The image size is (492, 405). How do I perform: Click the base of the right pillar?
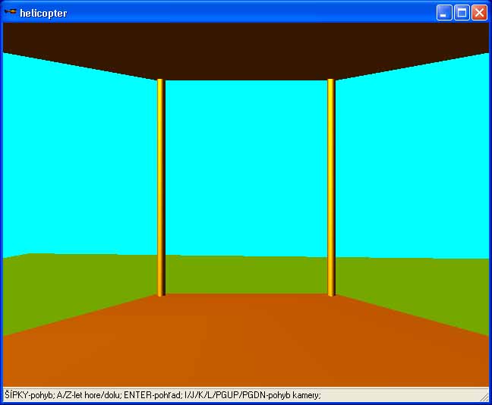[331, 290]
